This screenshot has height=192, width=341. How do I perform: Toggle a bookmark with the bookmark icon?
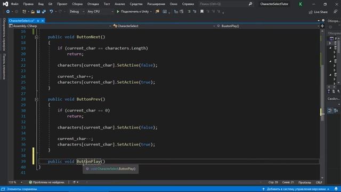click(202, 12)
